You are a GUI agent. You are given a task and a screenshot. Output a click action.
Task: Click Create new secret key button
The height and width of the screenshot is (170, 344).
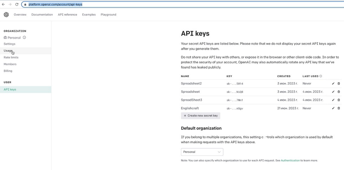coord(201,115)
